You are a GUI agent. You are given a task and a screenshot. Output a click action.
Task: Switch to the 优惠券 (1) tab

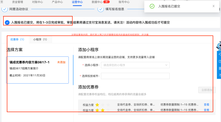17,40
